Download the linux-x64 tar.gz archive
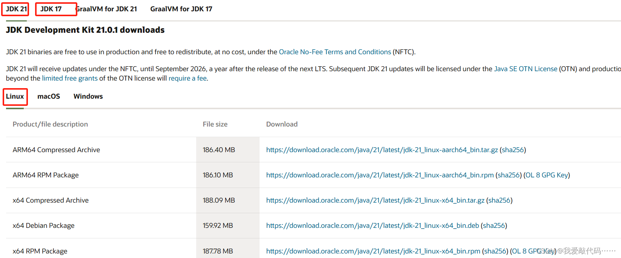The width and height of the screenshot is (621, 258). coord(375,200)
